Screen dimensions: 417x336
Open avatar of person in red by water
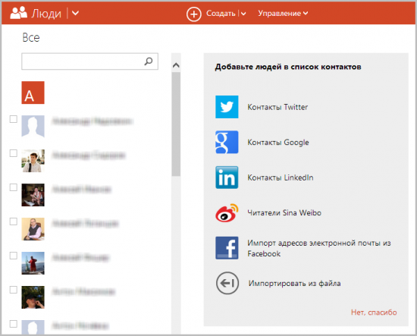33,263
